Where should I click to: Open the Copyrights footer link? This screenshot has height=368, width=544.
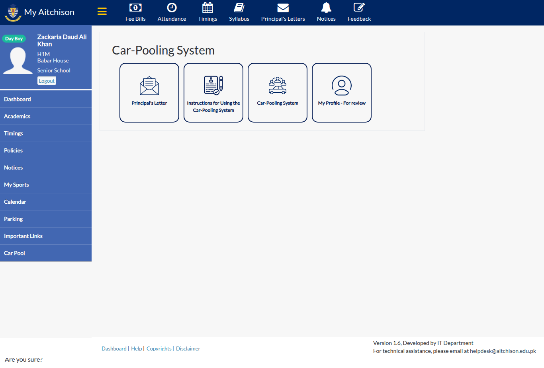(x=159, y=349)
